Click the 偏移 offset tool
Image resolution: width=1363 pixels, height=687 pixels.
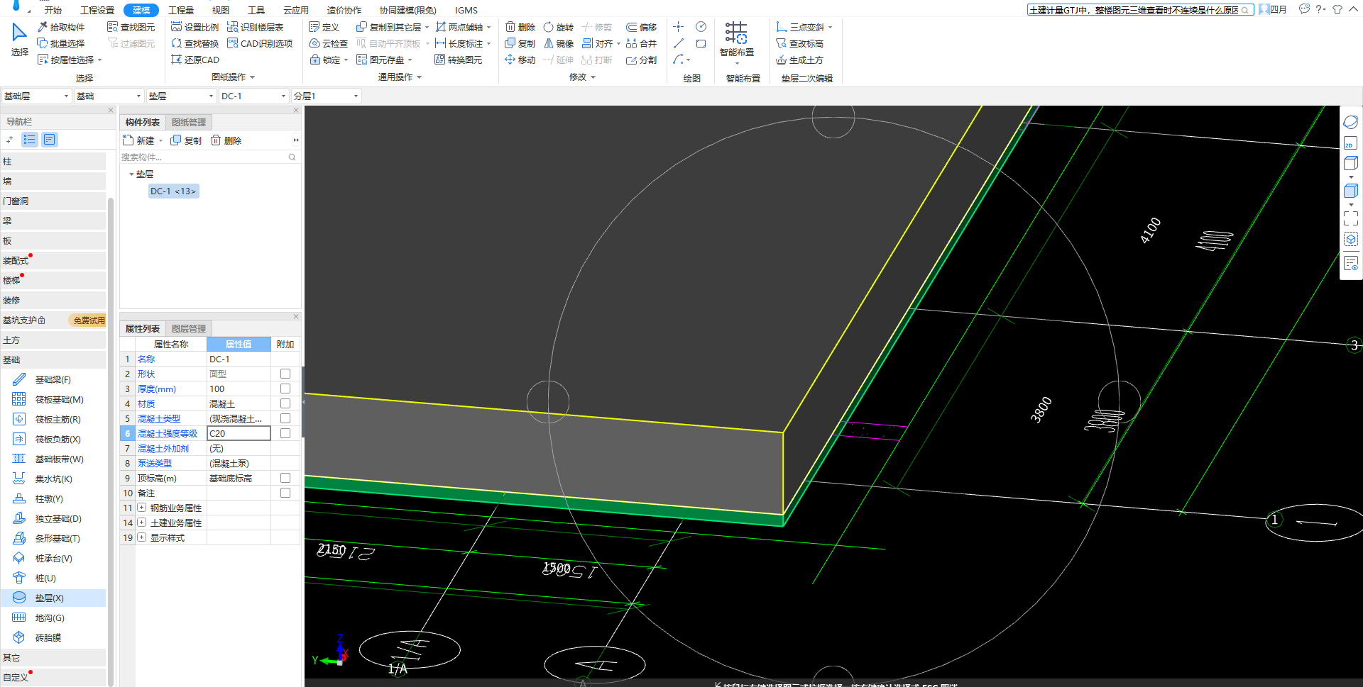tap(642, 27)
